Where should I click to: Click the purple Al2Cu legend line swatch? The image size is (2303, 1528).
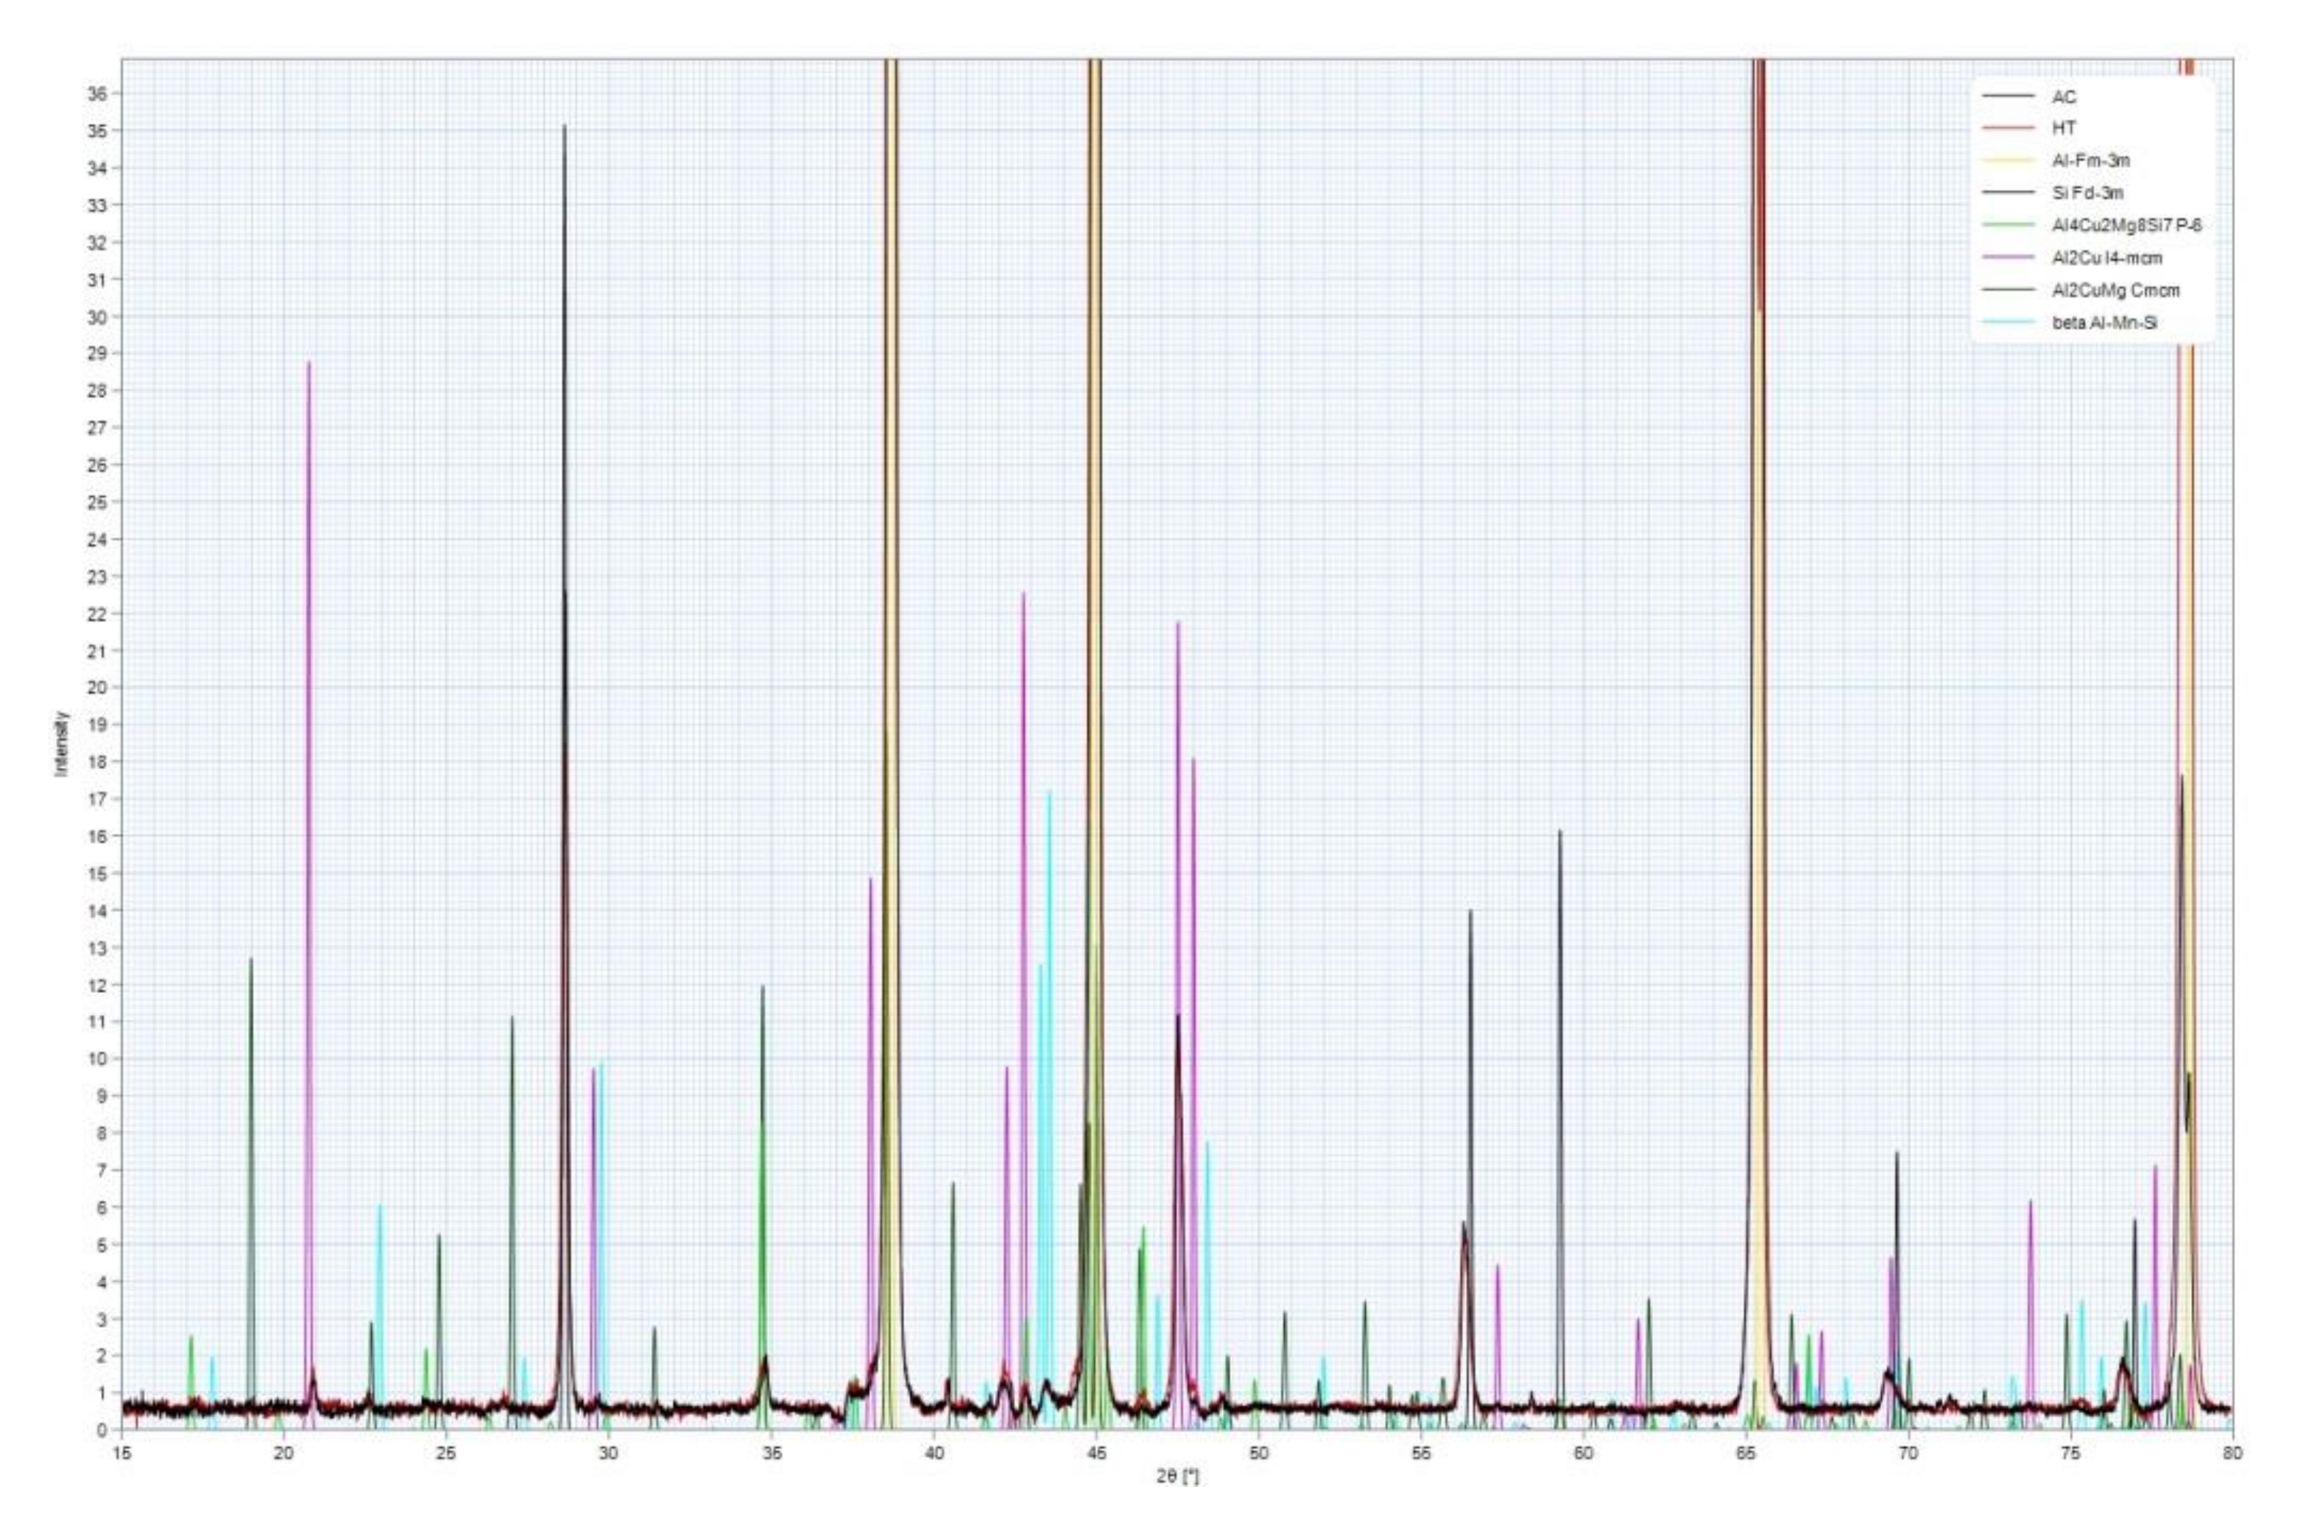[x=2008, y=258]
